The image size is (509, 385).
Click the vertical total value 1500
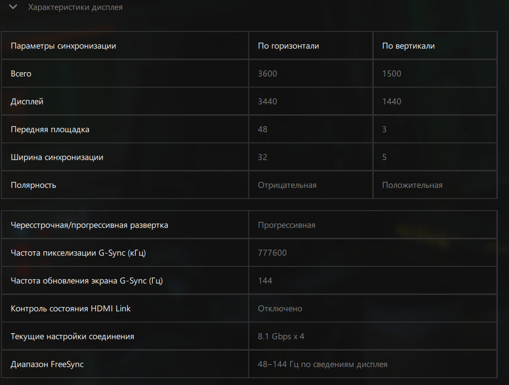(392, 74)
